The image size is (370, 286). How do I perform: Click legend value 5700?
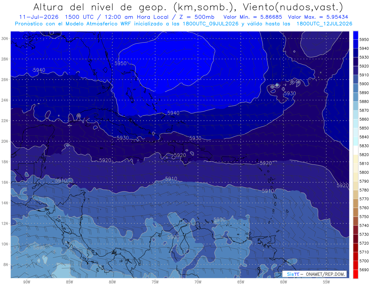[x=364, y=261]
